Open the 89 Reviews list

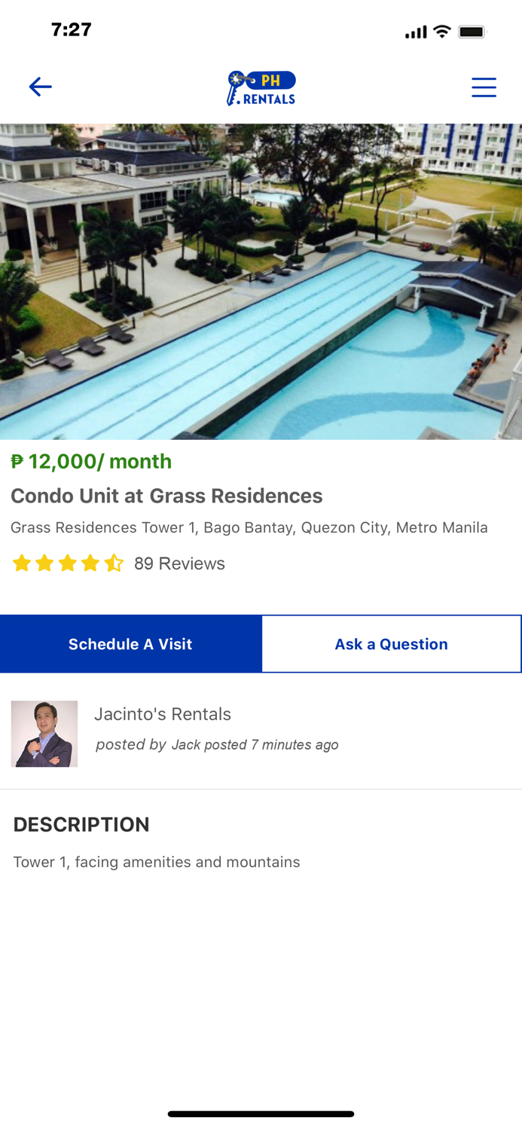tap(178, 563)
